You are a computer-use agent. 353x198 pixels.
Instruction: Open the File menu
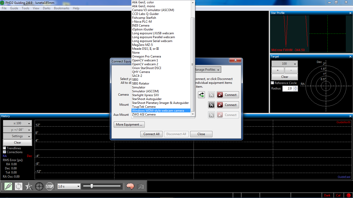pyautogui.click(x=4, y=8)
